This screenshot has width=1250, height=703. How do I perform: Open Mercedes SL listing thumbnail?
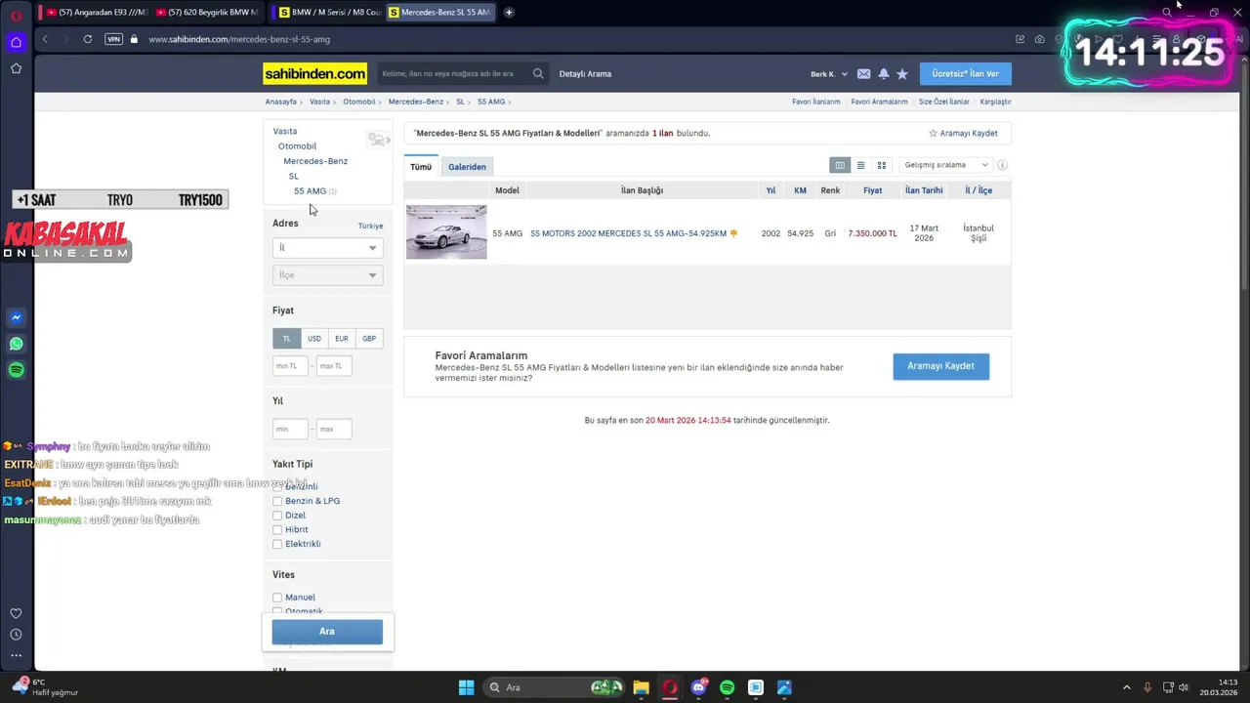point(446,232)
